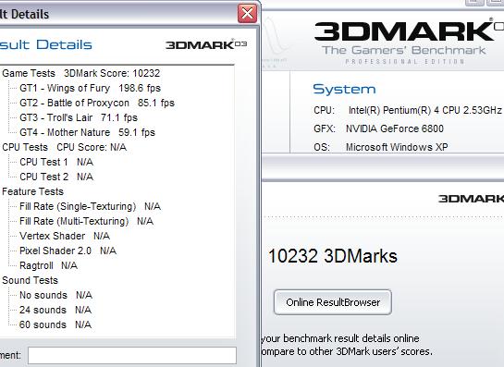504x367 pixels.
Task: Click the 3DMark03 logo in Result Details
Action: [206, 44]
